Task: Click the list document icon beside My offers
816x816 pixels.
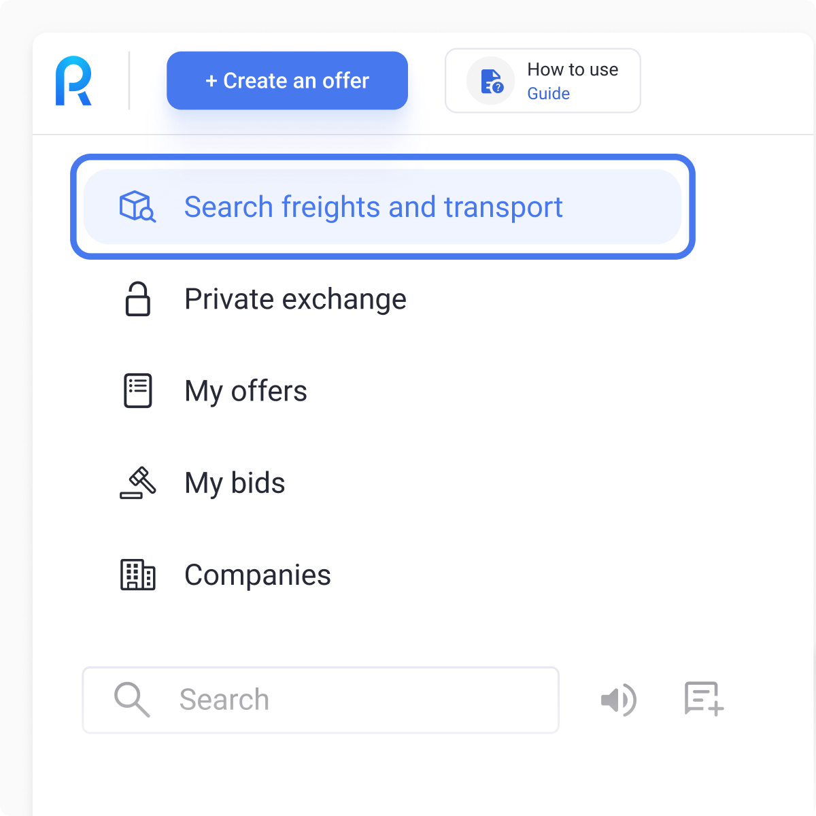Action: [138, 391]
